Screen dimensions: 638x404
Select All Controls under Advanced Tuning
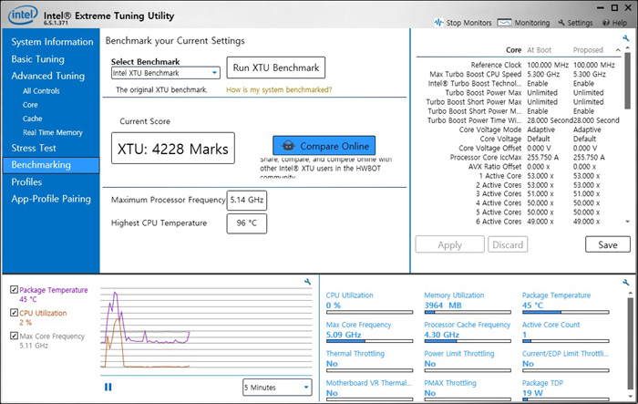coord(41,91)
